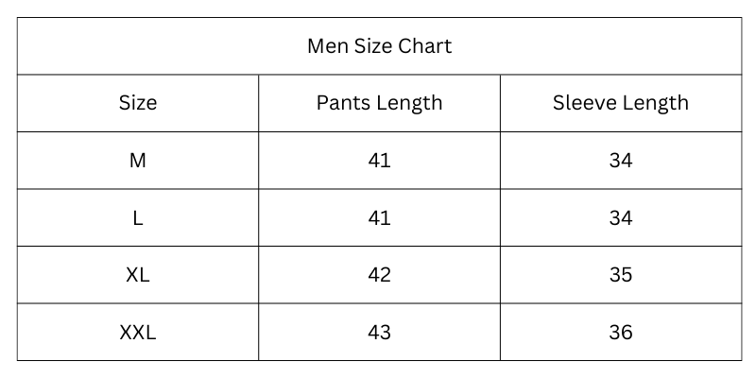Click the pants length value for size M
756x378 pixels.
click(379, 161)
